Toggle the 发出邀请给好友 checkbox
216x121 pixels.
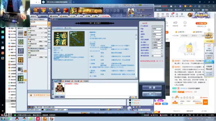[x=53, y=28]
